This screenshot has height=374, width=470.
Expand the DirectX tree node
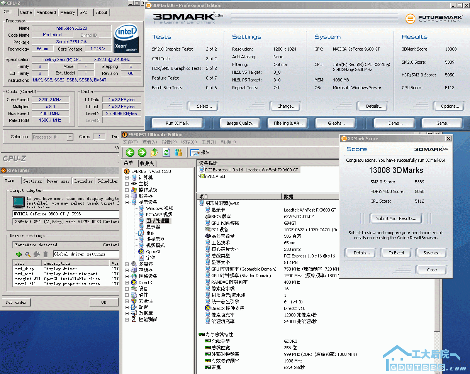127,283
